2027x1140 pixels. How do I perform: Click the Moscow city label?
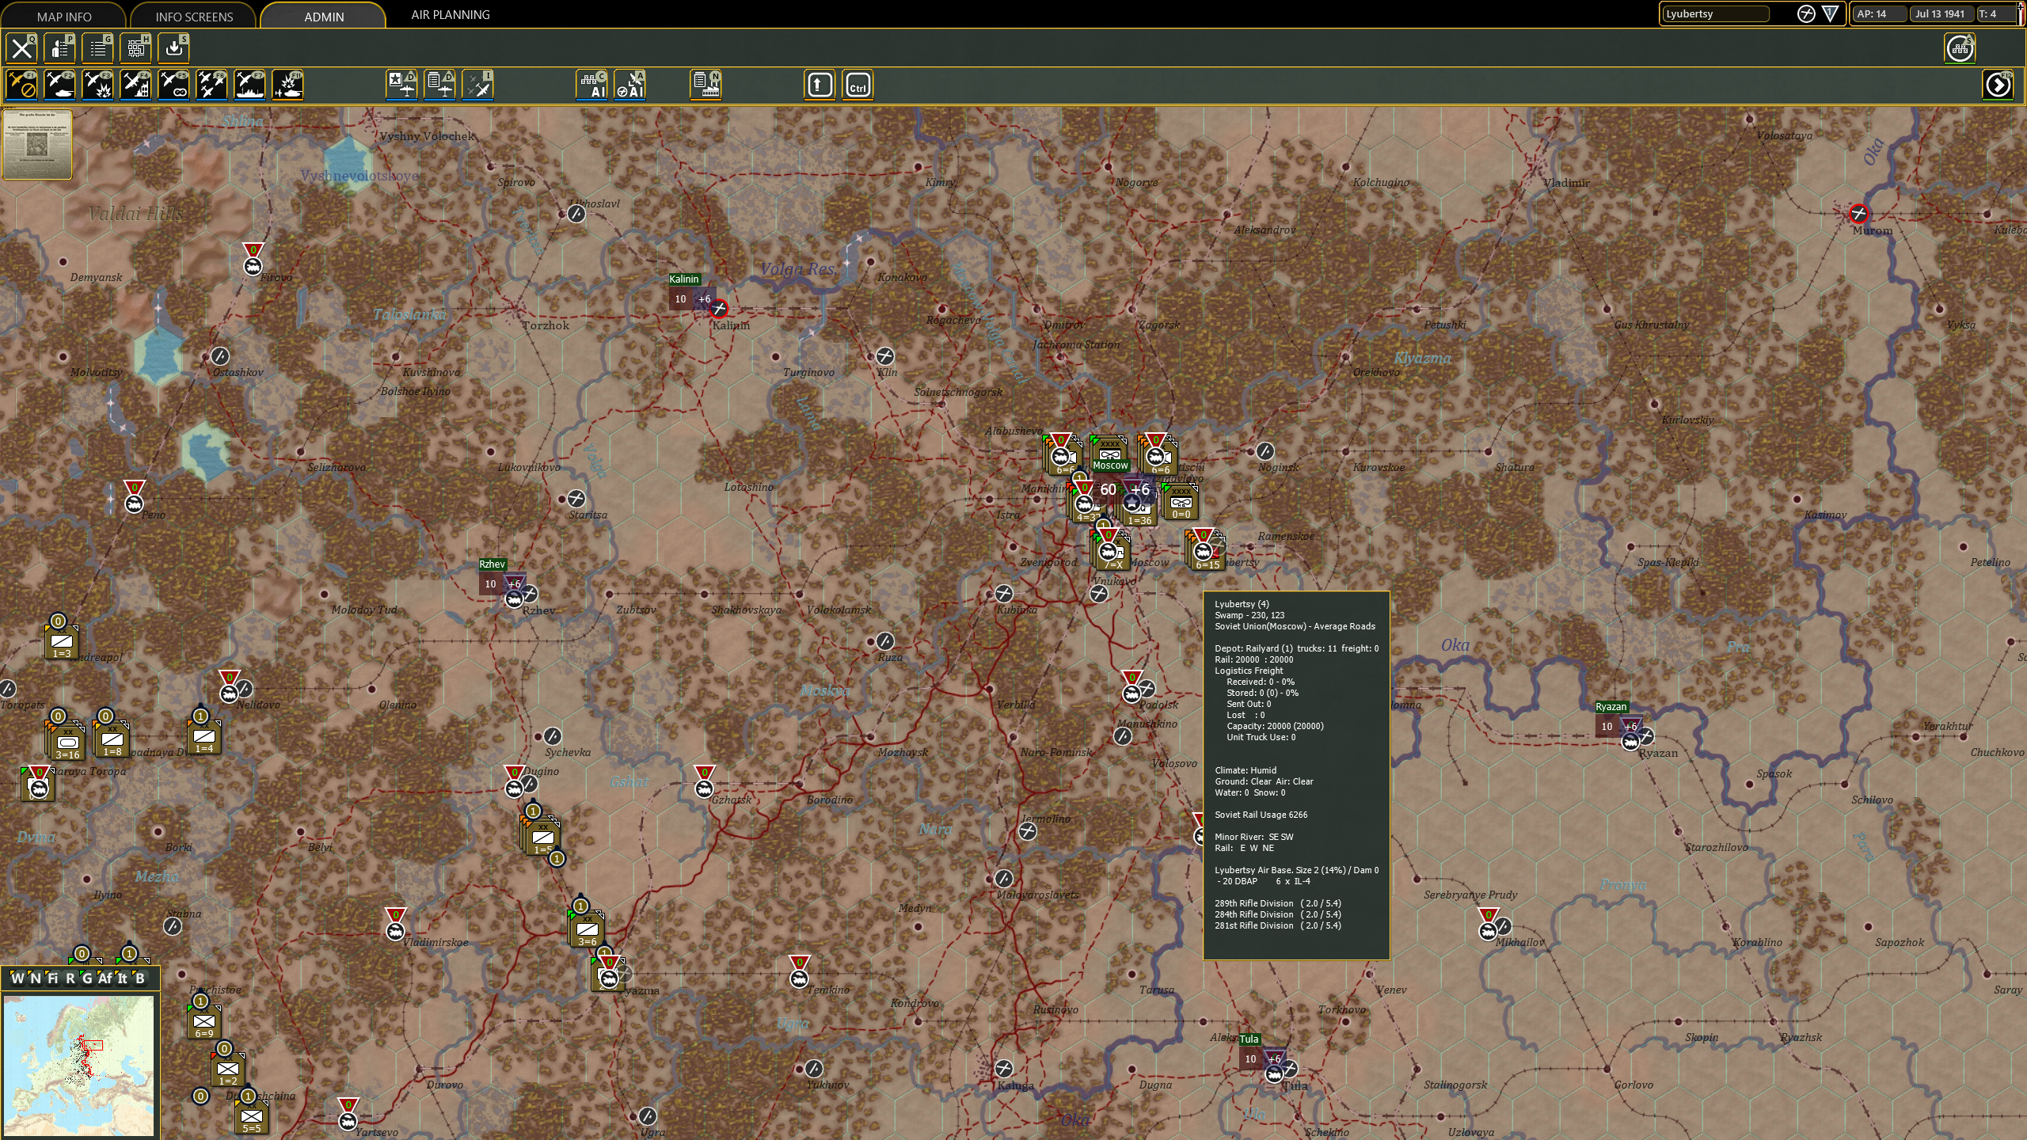pyautogui.click(x=1110, y=465)
